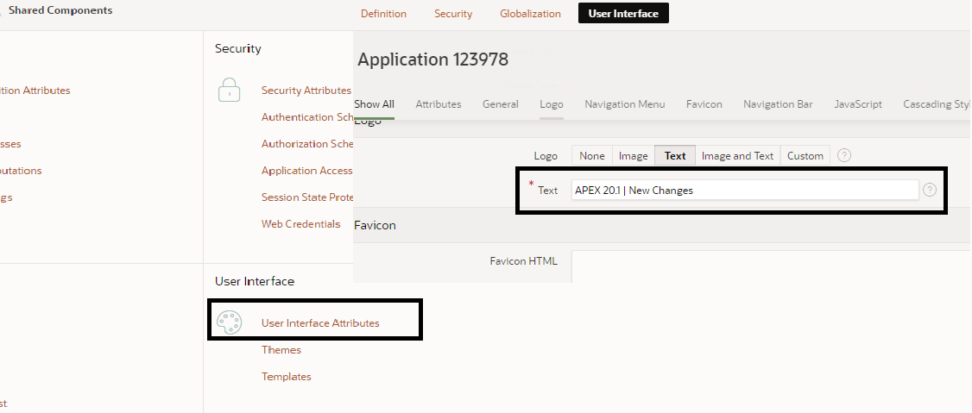972x413 pixels.
Task: Jump to the JavaScript sub-tab
Action: [858, 104]
